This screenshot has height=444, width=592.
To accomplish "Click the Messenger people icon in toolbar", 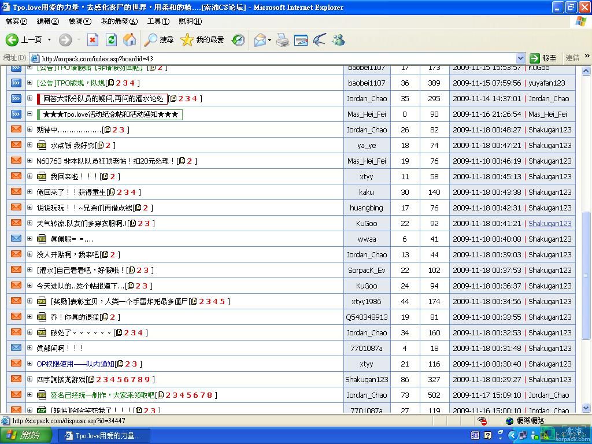I will (x=338, y=39).
